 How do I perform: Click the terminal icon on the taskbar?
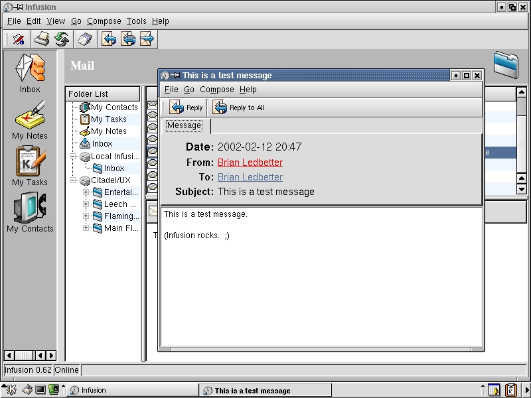[40, 390]
